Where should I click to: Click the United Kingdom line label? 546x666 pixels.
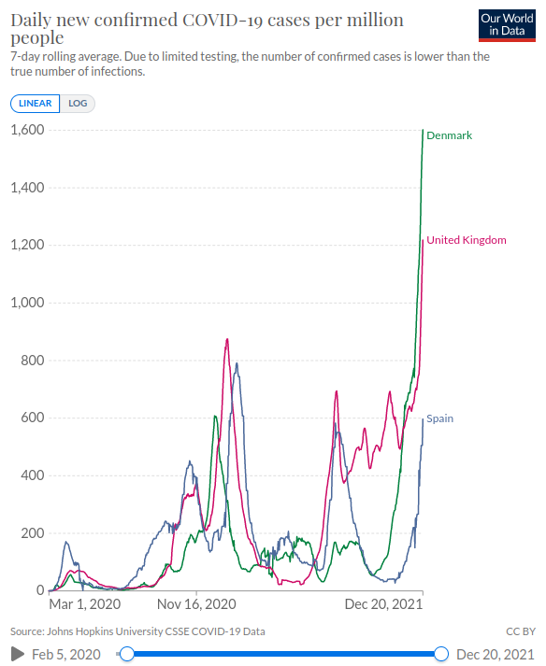tap(466, 240)
